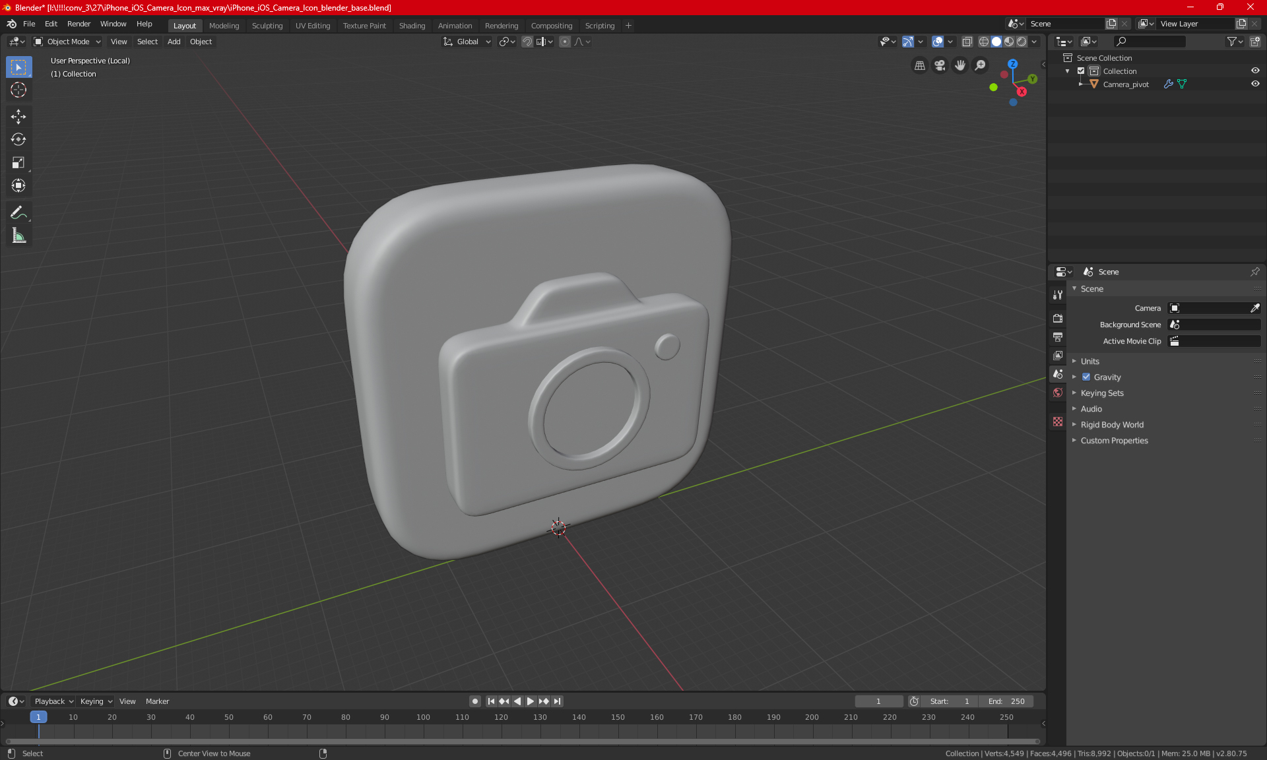Open snapping options dropdown
Image resolution: width=1267 pixels, height=760 pixels.
(544, 42)
